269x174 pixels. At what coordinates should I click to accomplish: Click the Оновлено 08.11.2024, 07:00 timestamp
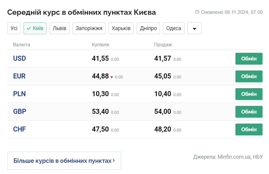(x=232, y=12)
